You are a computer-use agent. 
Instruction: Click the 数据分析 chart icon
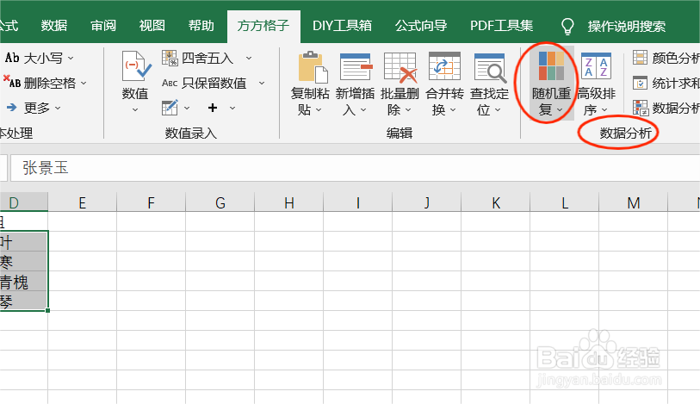[641, 108]
